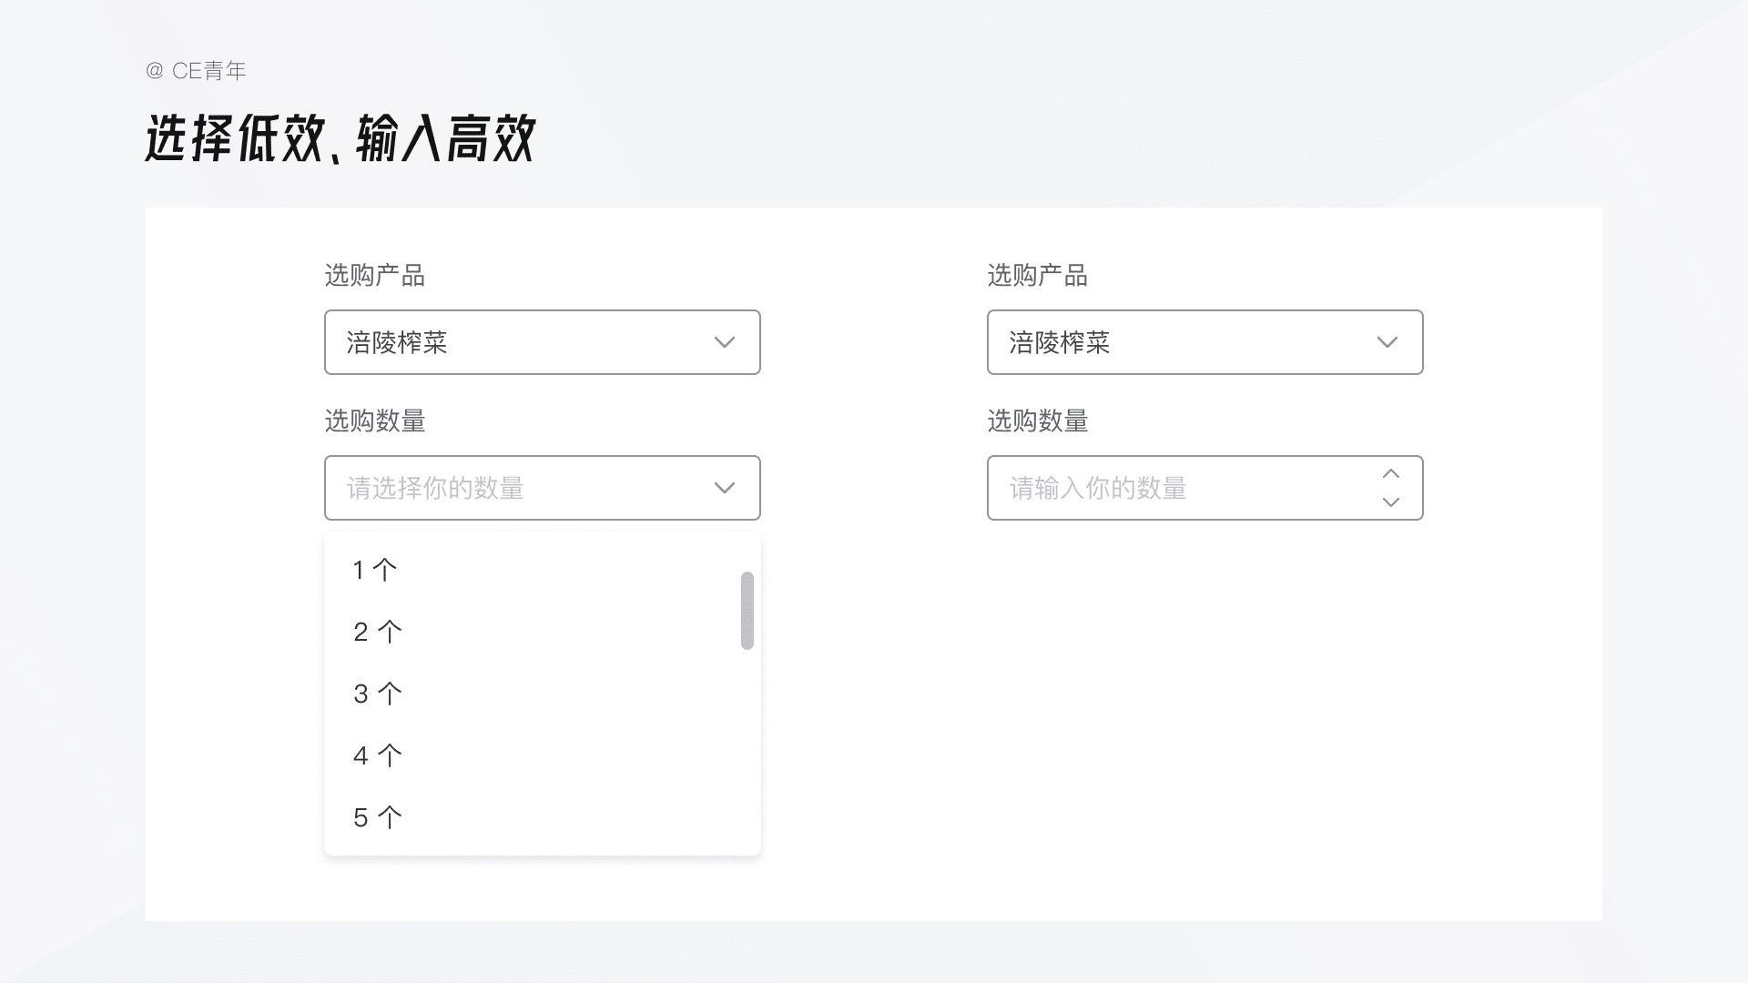
Task: Click the 选择低效、输入高效 heading
Action: coord(340,139)
